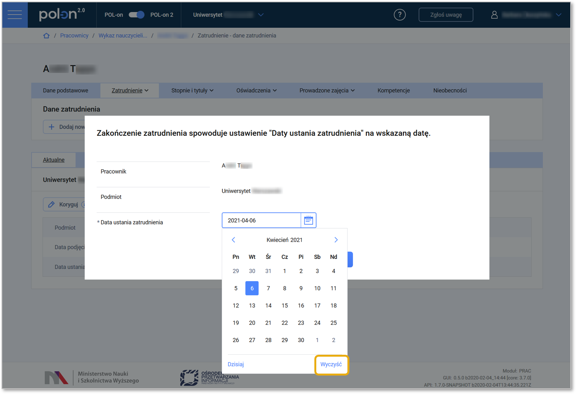
Task: Open the help question mark icon
Action: (400, 15)
